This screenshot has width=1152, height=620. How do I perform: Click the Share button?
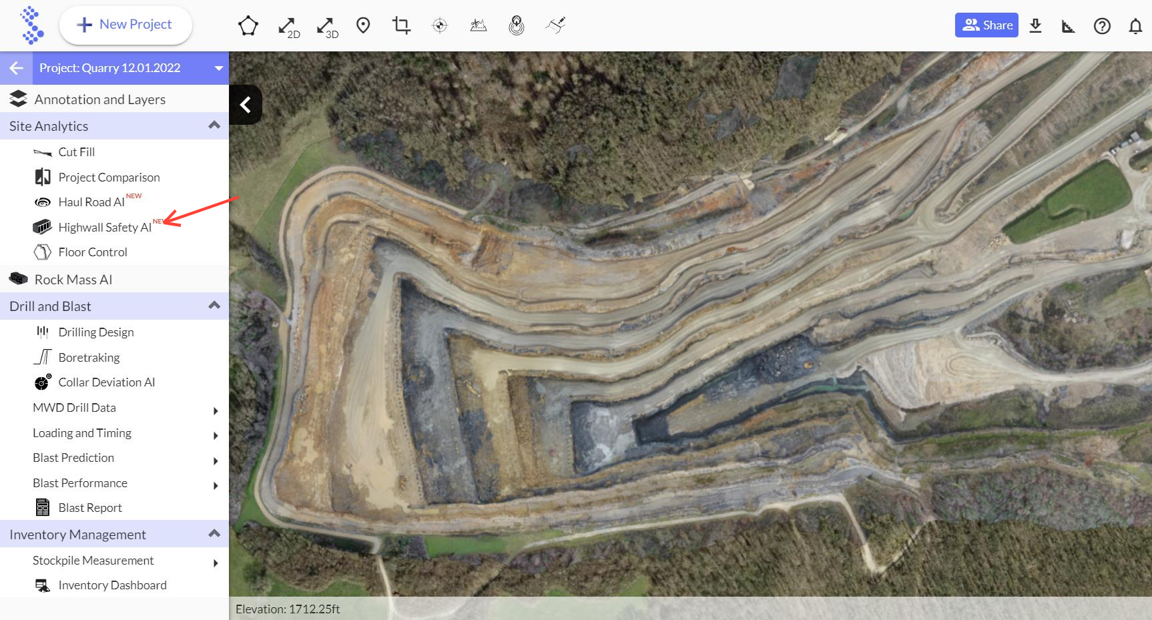coord(986,25)
